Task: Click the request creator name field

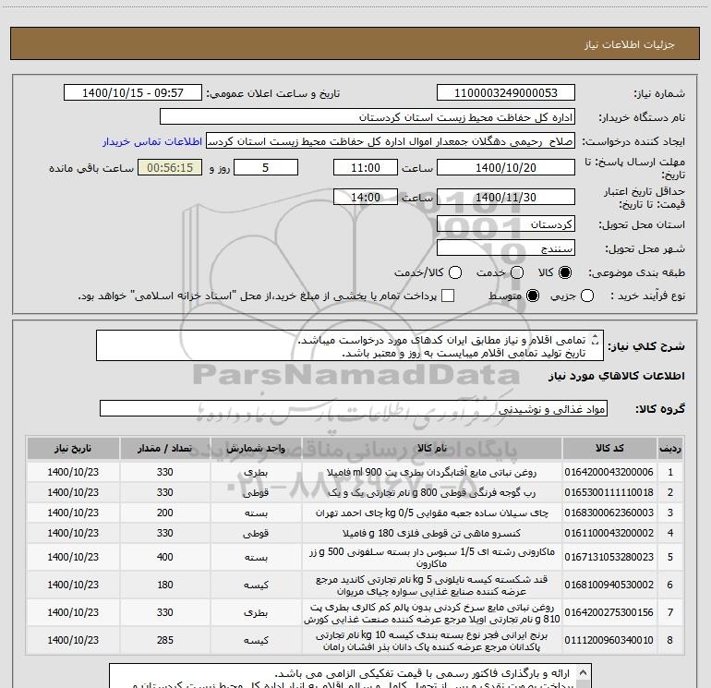Action: [391, 140]
